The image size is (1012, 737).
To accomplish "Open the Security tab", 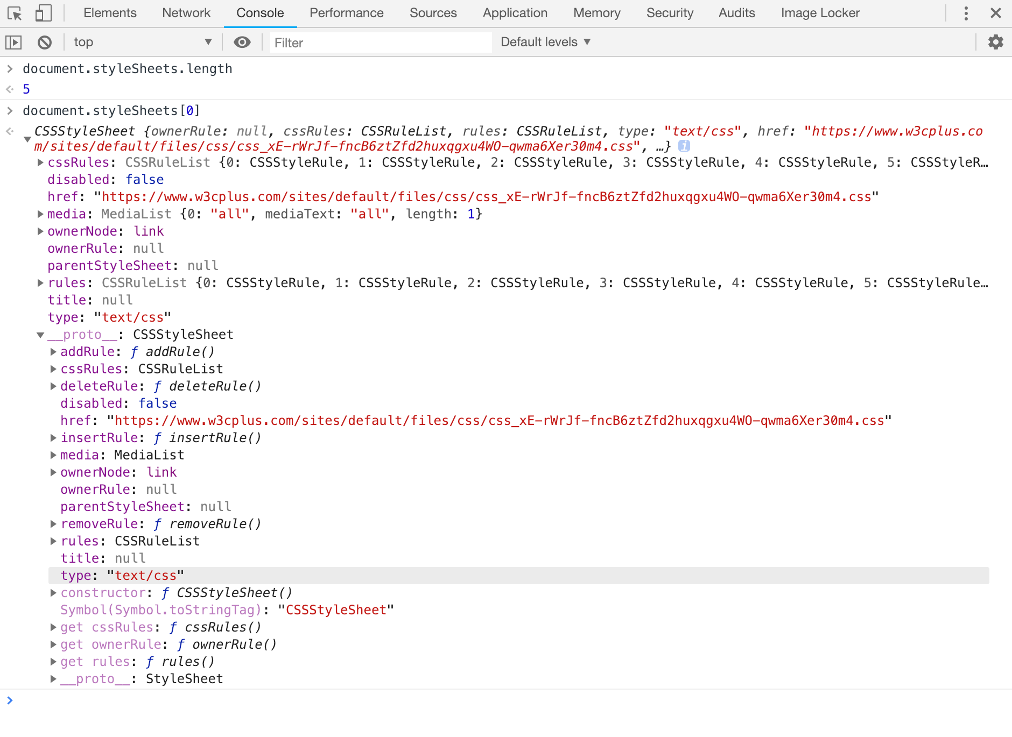I will pyautogui.click(x=670, y=13).
